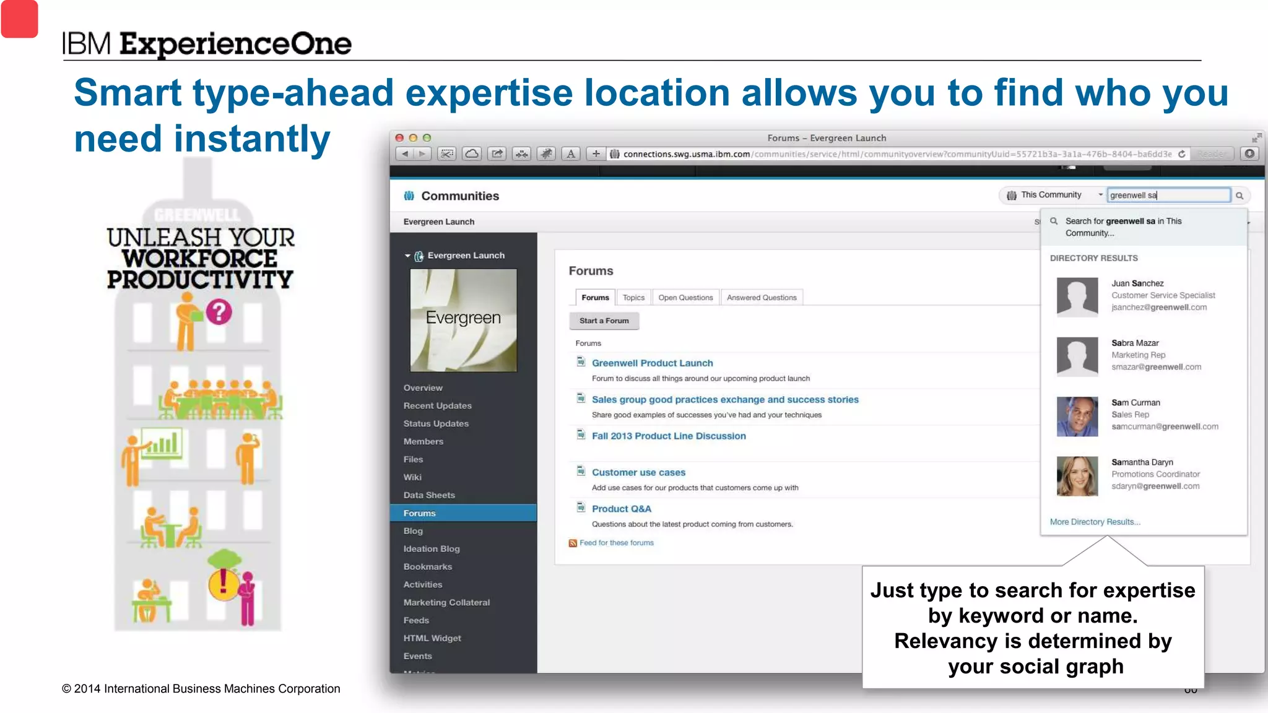The height and width of the screenshot is (713, 1268).
Task: Open Events in the sidebar
Action: coord(418,657)
